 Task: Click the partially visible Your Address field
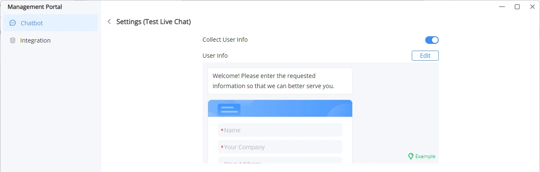[280, 161]
